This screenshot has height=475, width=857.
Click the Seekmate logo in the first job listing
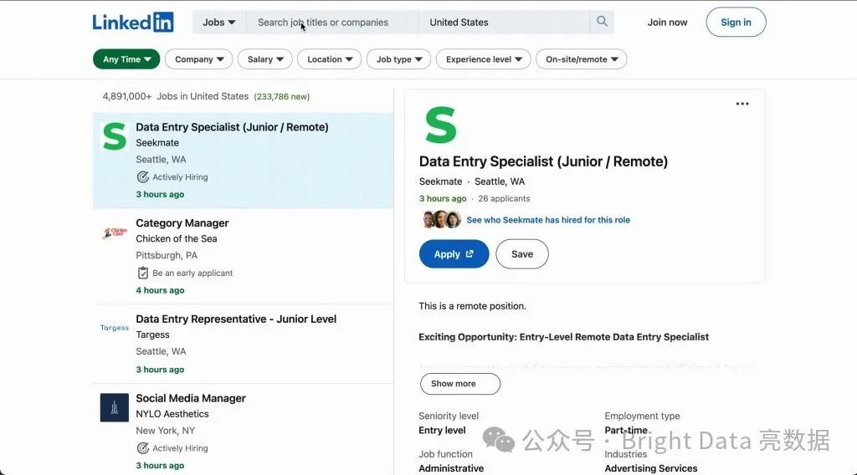pyautogui.click(x=114, y=136)
